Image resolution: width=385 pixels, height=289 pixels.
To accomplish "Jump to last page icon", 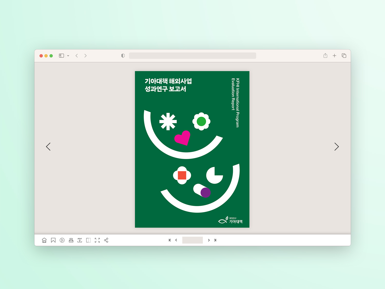I will pyautogui.click(x=215, y=240).
